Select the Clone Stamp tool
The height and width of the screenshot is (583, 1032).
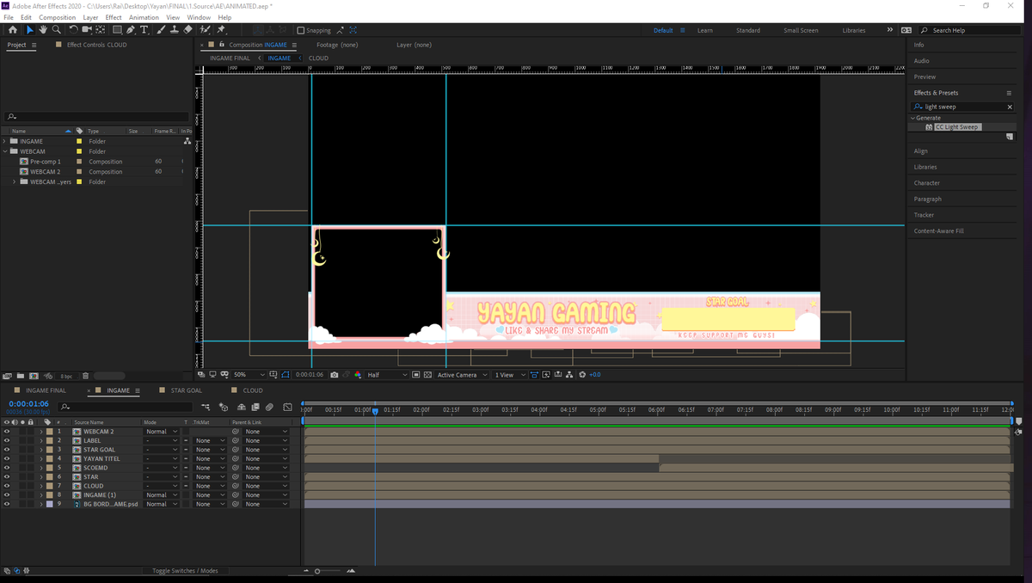point(175,30)
